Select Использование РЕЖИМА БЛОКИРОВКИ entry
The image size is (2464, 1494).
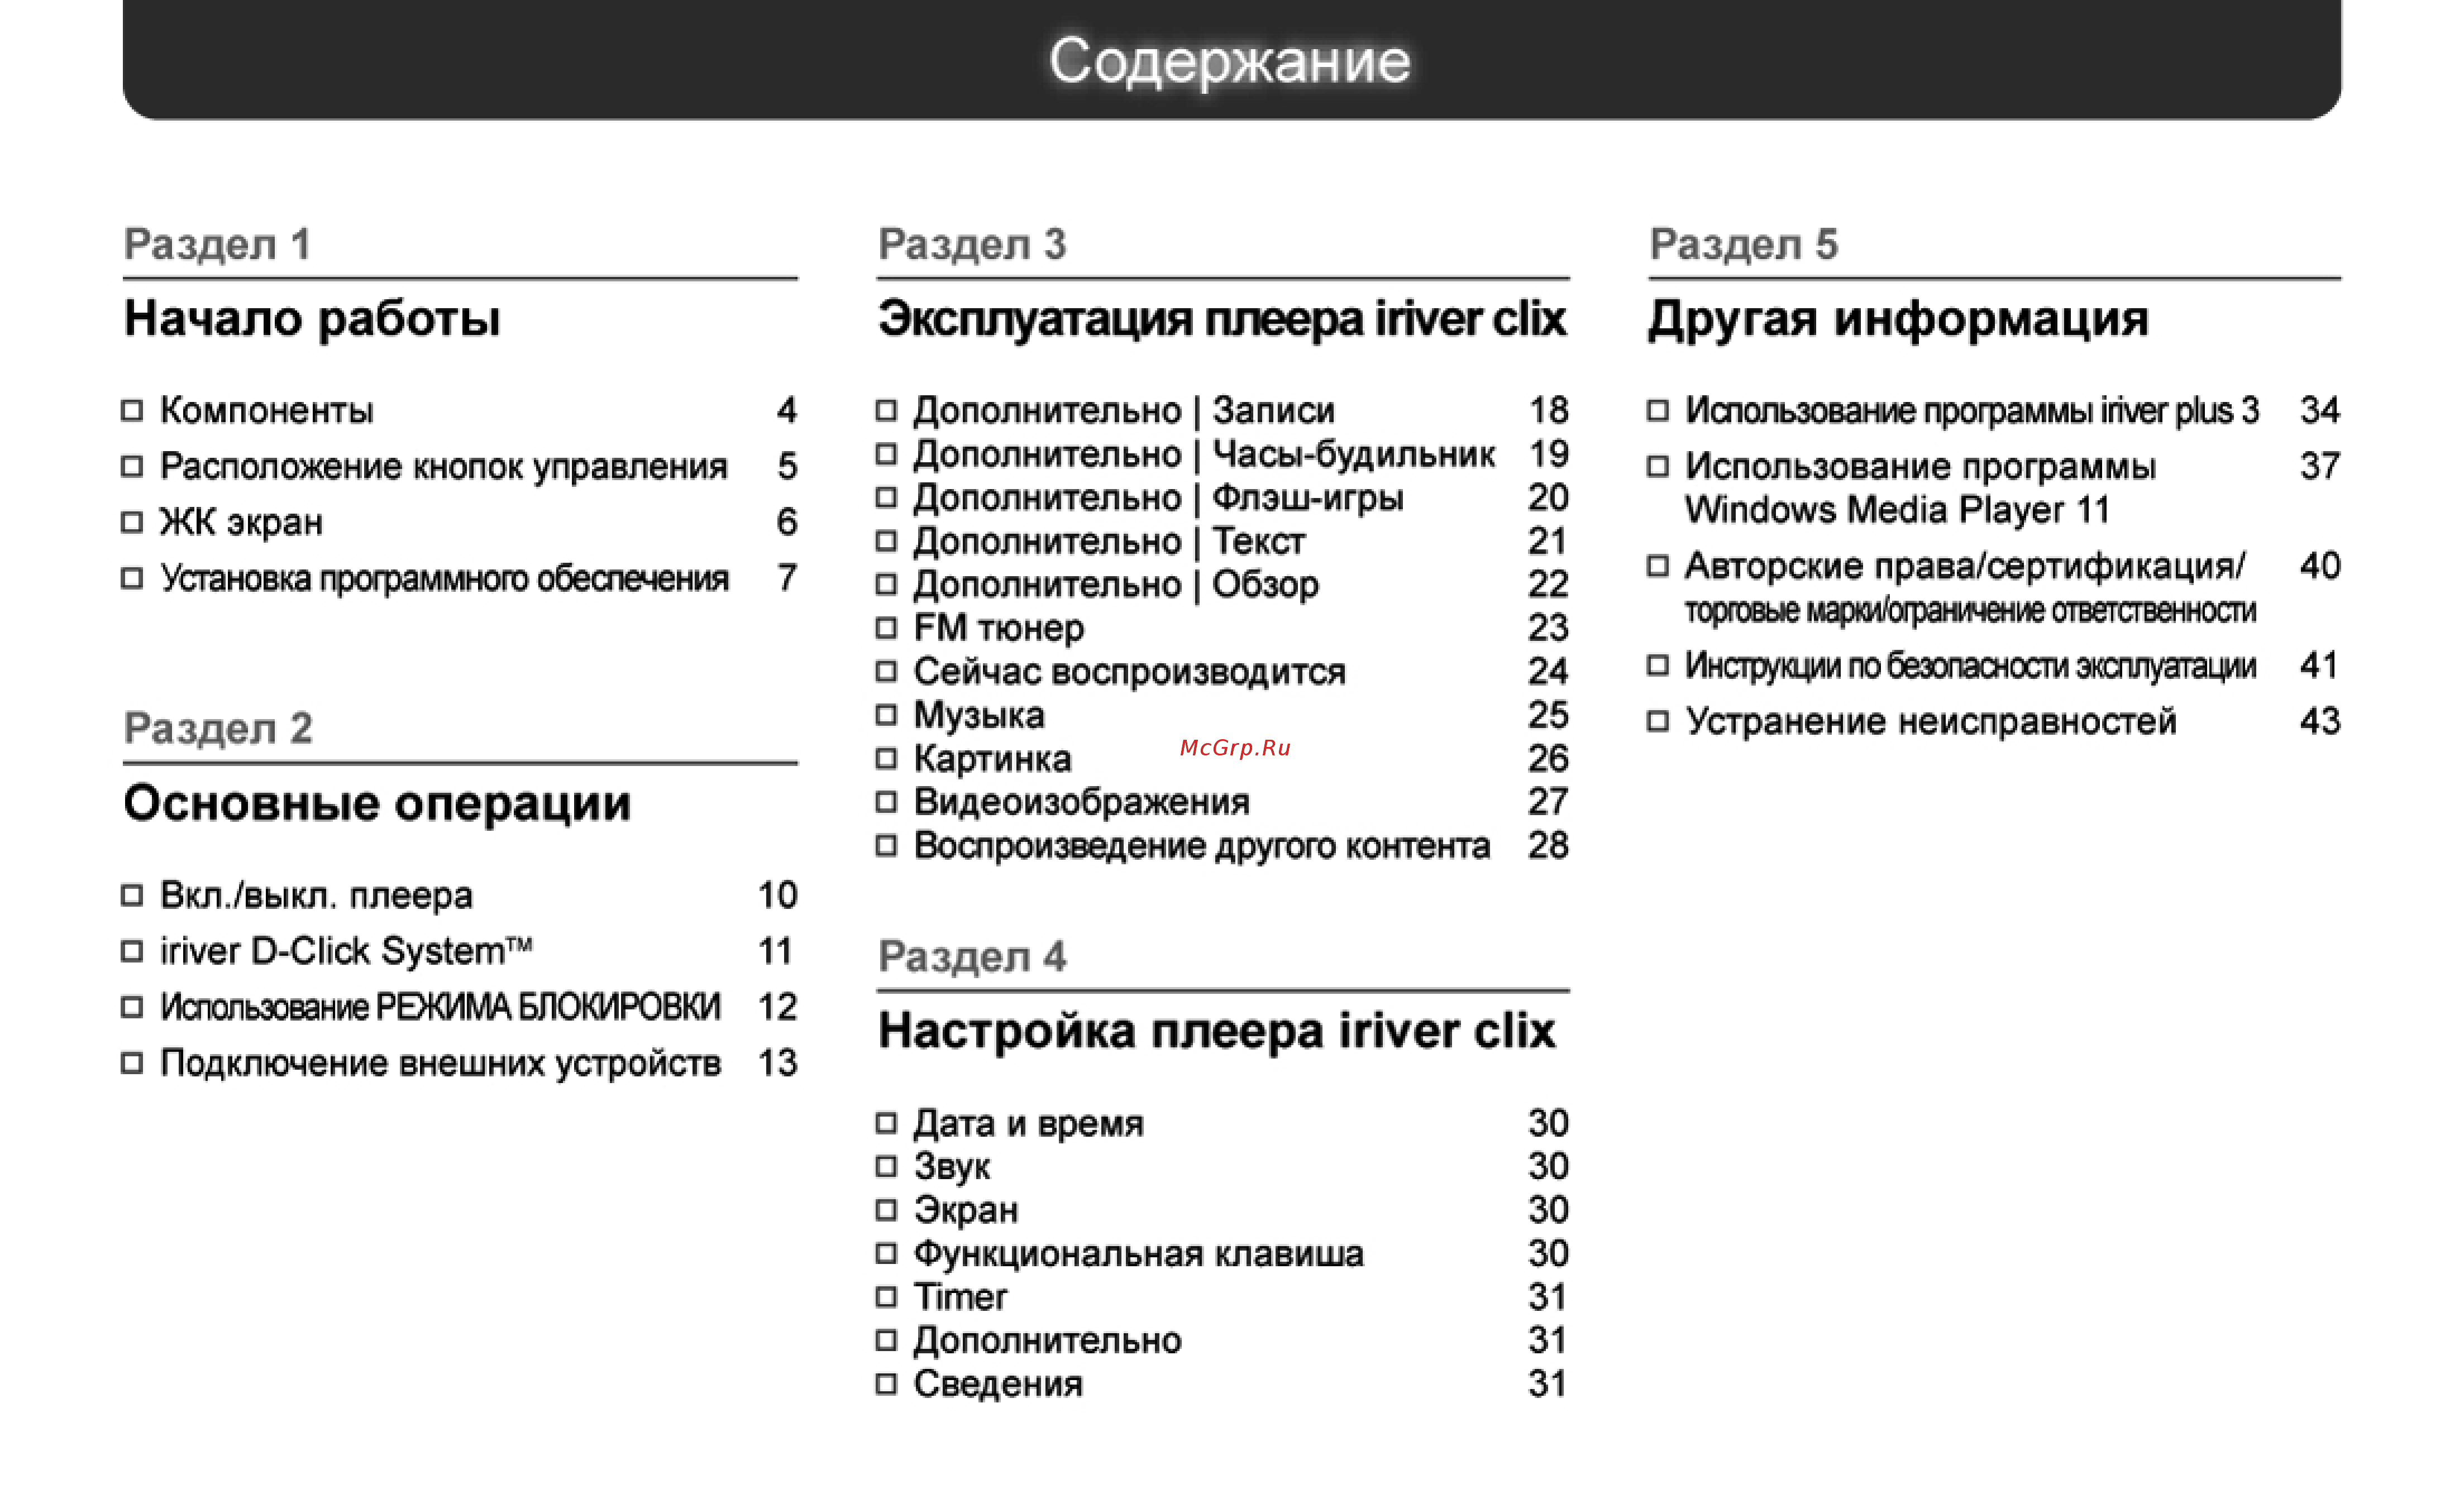(x=440, y=1007)
